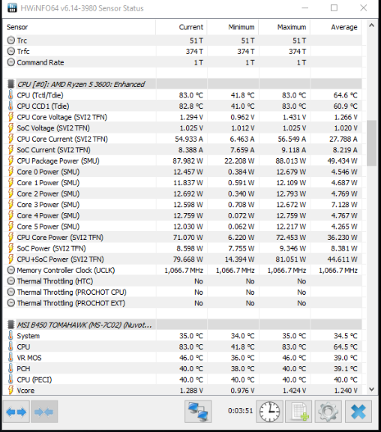Select the CPU Package Power (SMU) row

[x=184, y=160]
